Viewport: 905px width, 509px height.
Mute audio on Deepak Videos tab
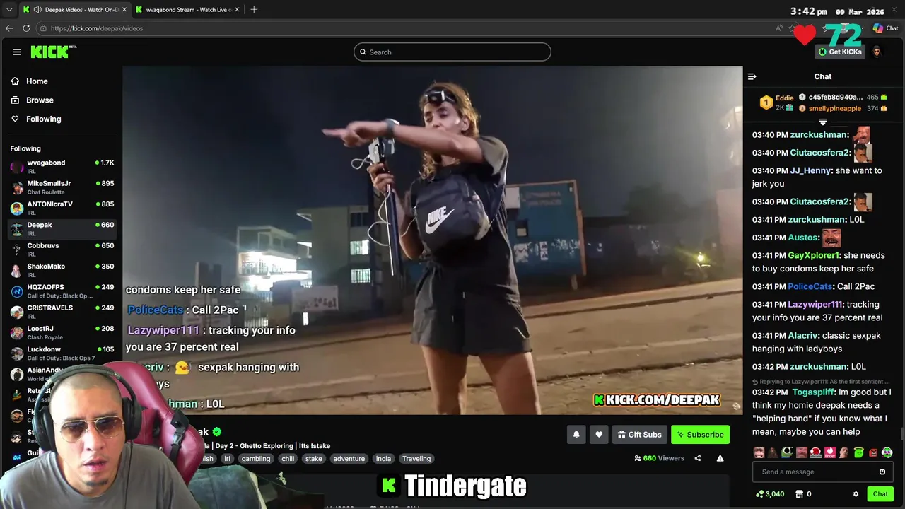click(x=37, y=10)
